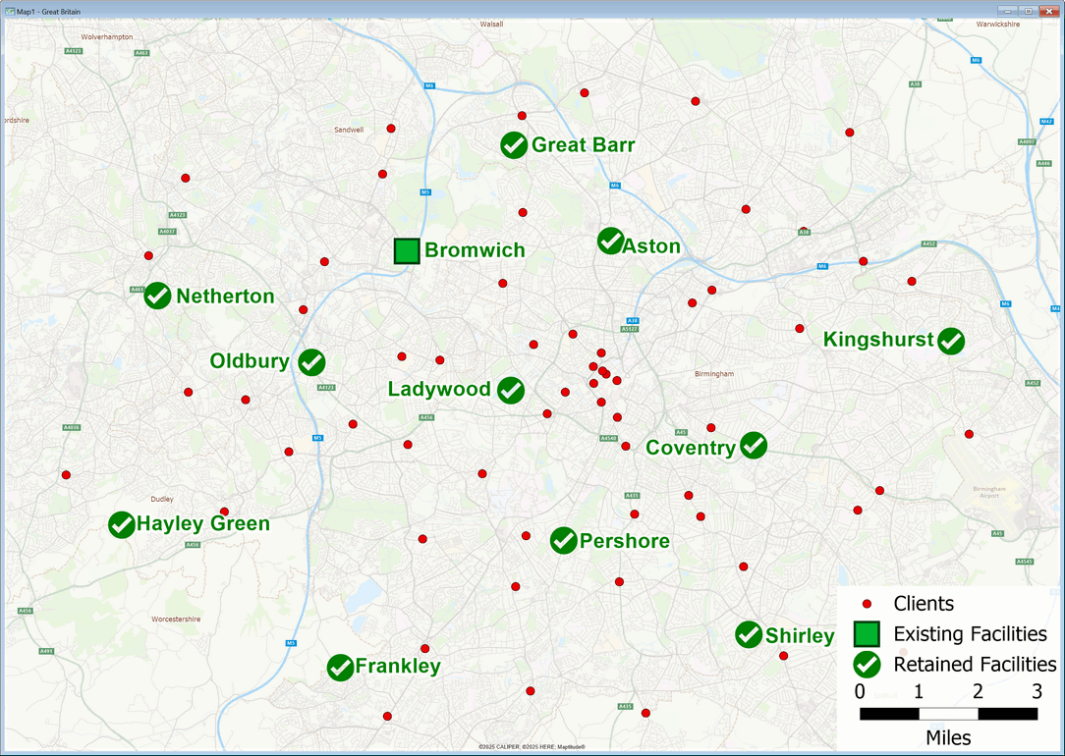Minimize the Map1 window

1008,11
